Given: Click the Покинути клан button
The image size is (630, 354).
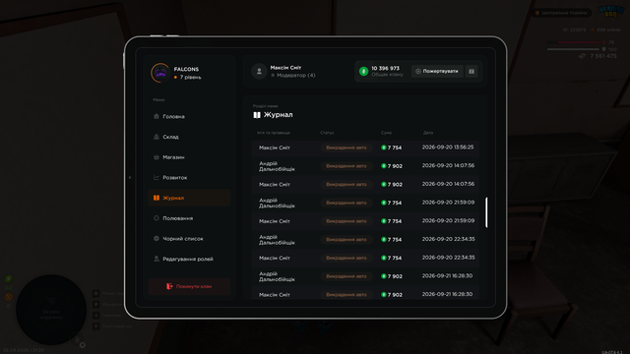Looking at the screenshot, I should point(189,286).
